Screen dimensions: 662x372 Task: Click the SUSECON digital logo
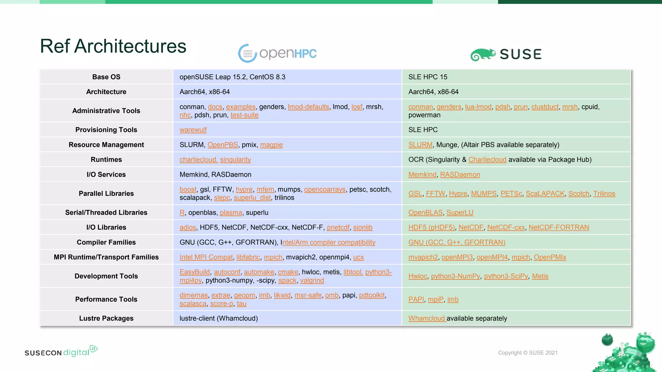click(x=61, y=351)
